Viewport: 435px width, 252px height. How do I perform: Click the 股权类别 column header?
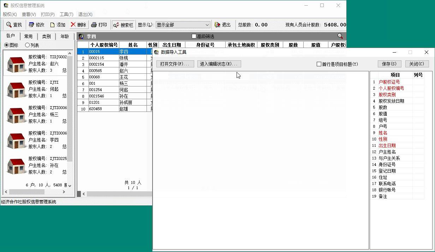coord(270,45)
